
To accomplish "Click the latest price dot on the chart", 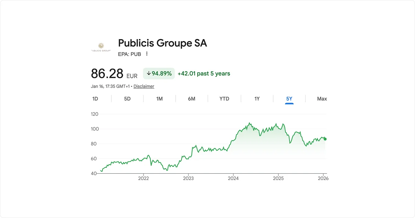I will coord(324,138).
